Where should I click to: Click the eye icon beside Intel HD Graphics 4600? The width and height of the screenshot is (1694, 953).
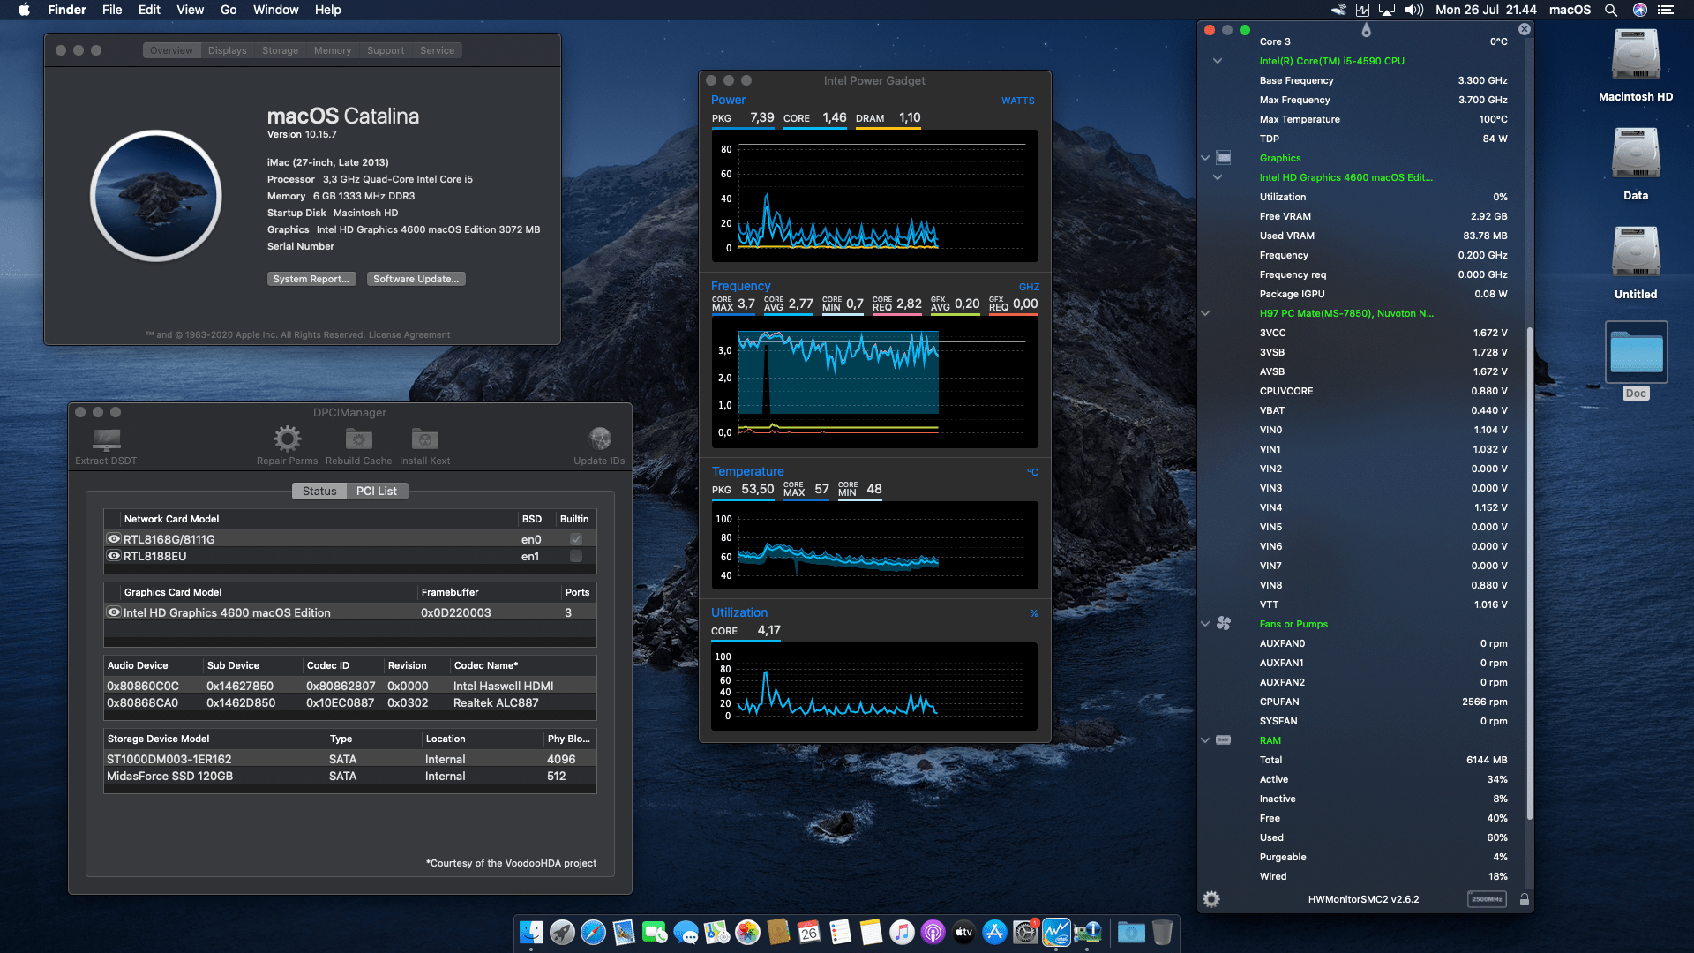(114, 612)
